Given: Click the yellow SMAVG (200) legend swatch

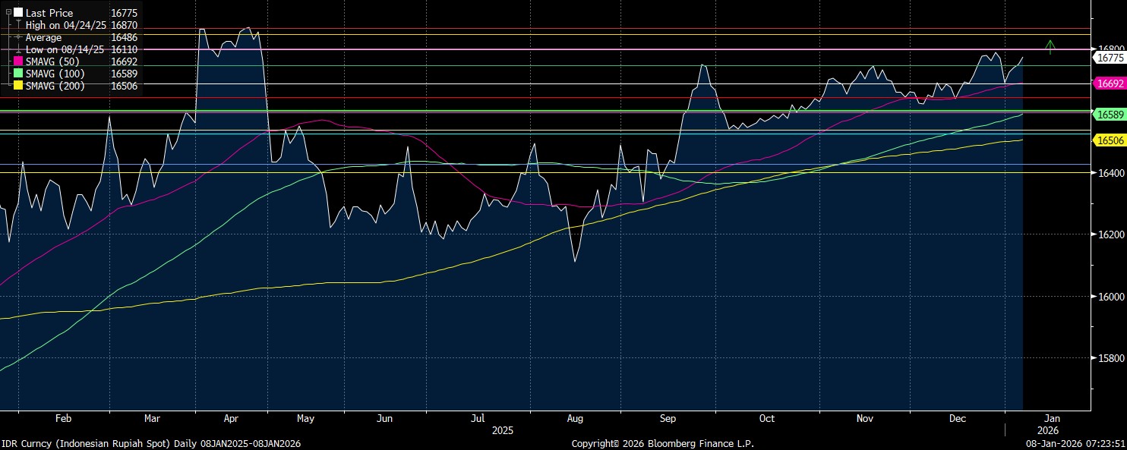Looking at the screenshot, I should tap(18, 86).
